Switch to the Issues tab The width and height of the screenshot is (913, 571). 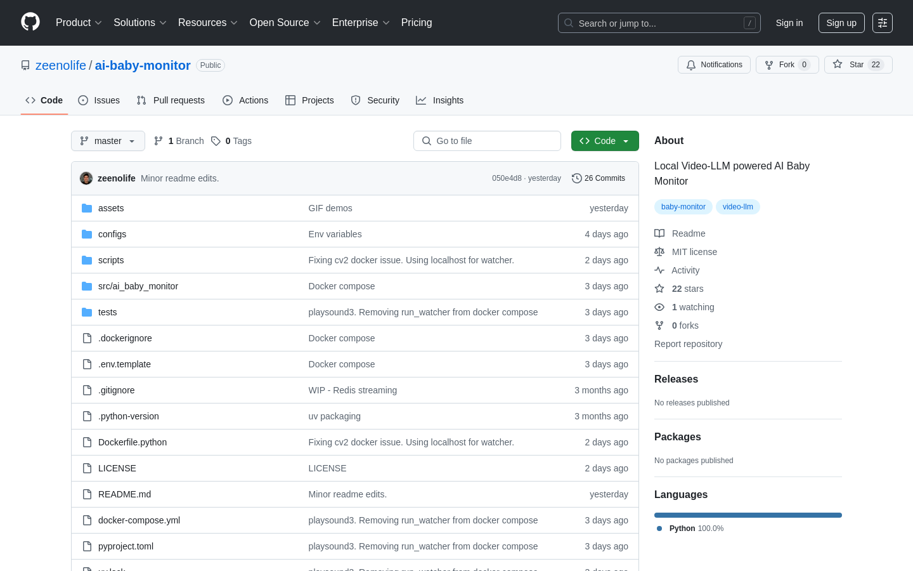[x=99, y=100]
